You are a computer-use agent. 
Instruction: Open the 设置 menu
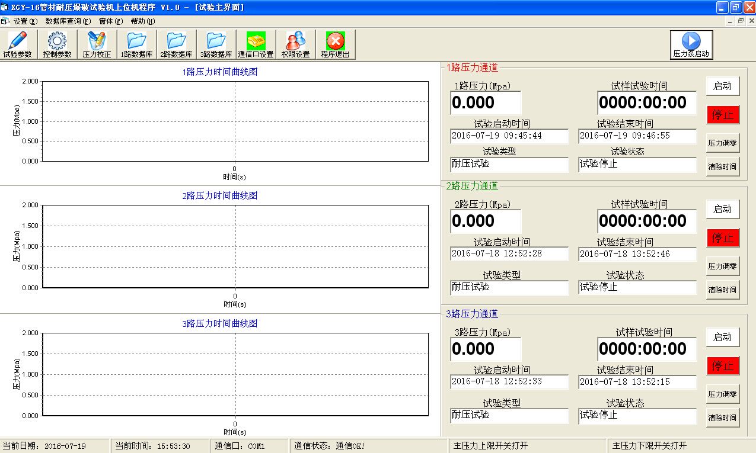(x=25, y=21)
